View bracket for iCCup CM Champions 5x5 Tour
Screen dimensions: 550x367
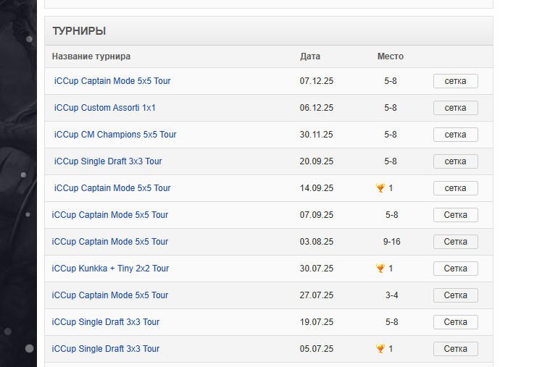[455, 135]
